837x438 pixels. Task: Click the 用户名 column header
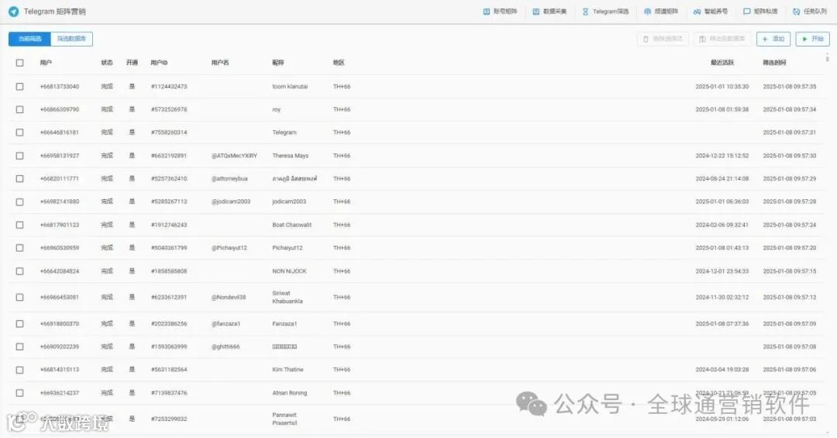[220, 63]
